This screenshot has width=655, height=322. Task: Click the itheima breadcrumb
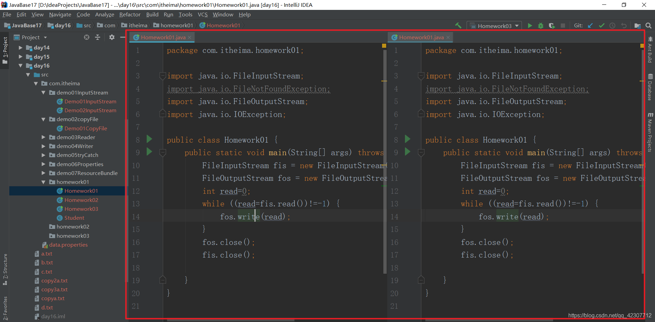(x=134, y=26)
